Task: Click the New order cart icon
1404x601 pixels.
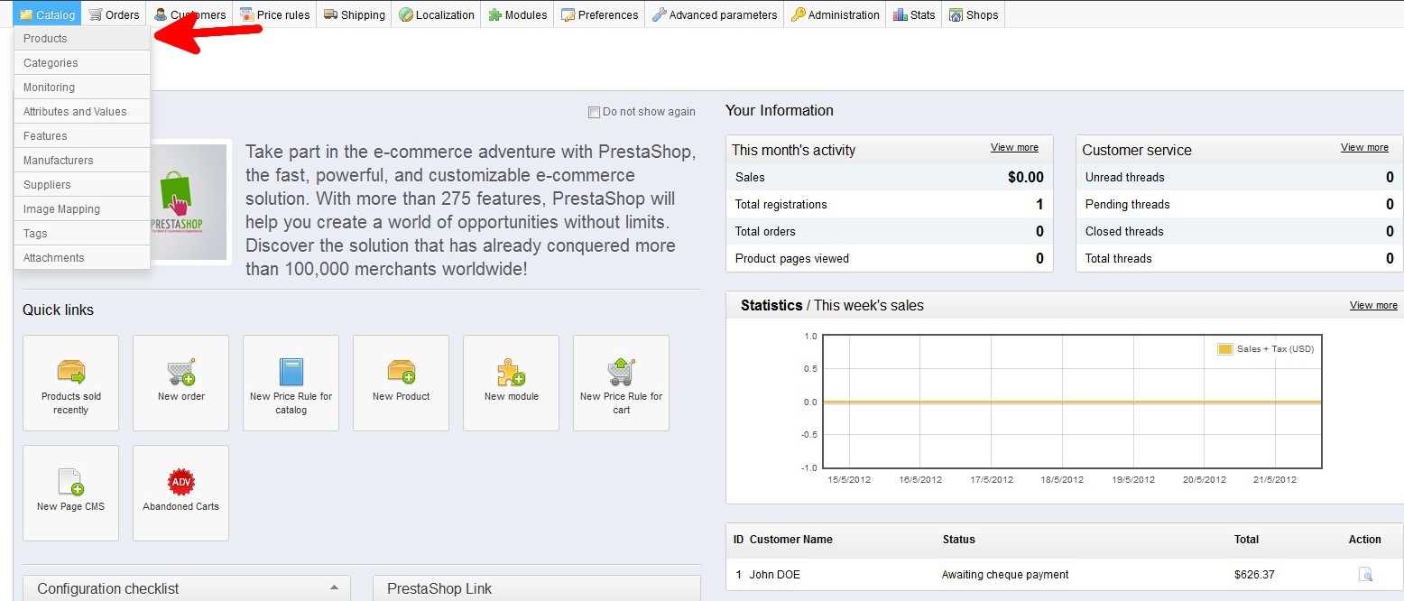Action: pos(181,372)
